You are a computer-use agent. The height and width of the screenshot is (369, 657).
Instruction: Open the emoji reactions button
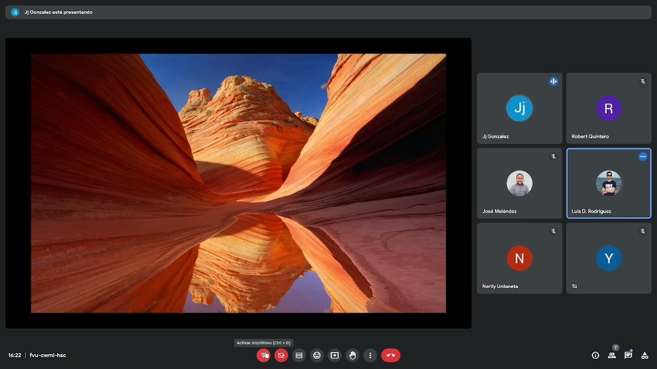(317, 355)
